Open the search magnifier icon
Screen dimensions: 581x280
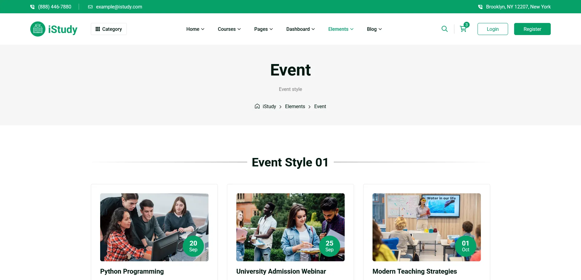pos(445,29)
